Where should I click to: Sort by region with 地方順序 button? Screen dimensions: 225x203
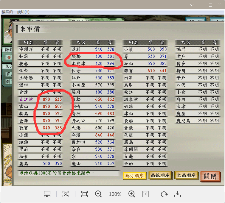pos(134,176)
